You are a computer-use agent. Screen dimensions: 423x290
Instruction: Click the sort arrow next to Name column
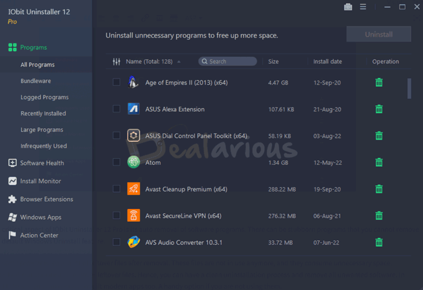179,62
